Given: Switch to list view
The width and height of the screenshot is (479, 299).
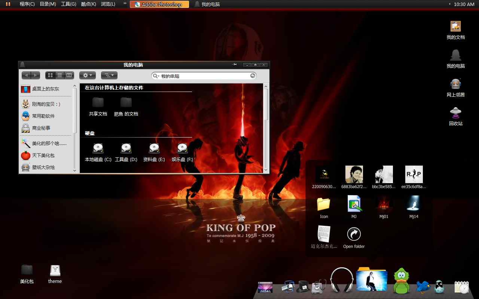Looking at the screenshot, I should (x=60, y=75).
